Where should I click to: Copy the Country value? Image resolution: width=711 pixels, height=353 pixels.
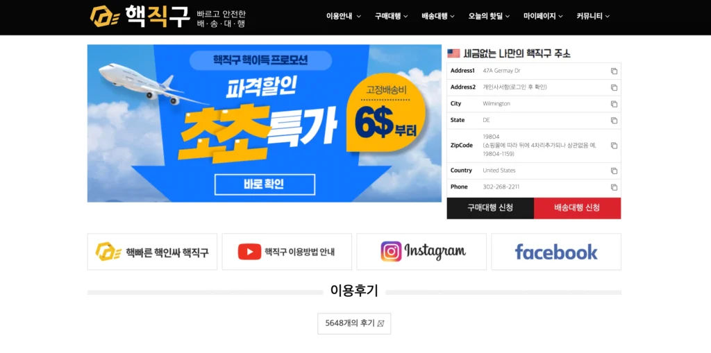pyautogui.click(x=614, y=171)
